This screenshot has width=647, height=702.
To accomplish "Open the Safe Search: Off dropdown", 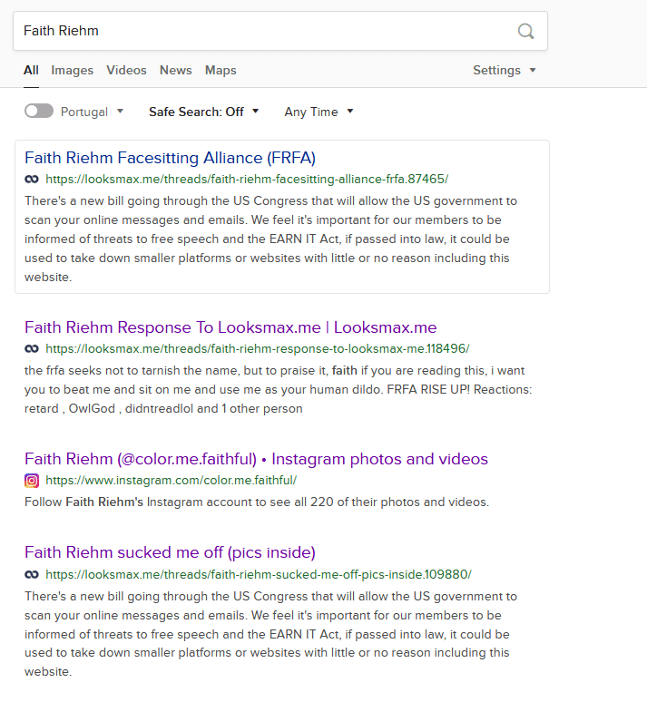I will [x=204, y=112].
